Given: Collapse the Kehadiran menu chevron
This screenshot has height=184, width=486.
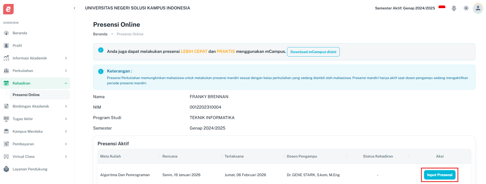Looking at the screenshot, I should click(66, 83).
